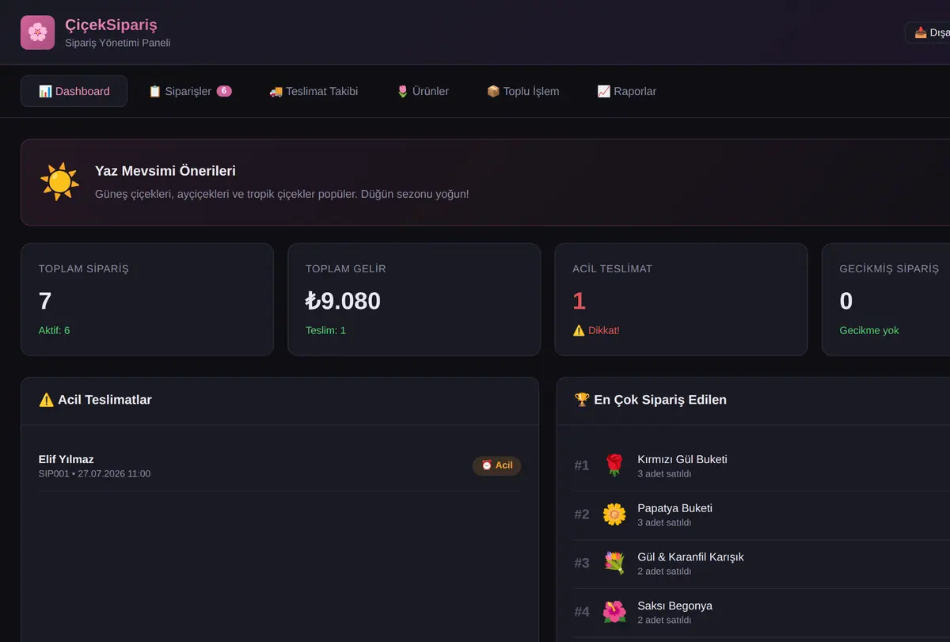The height and width of the screenshot is (642, 950).
Task: Click the Acil badge for Elif Yılmaz
Action: (x=497, y=465)
